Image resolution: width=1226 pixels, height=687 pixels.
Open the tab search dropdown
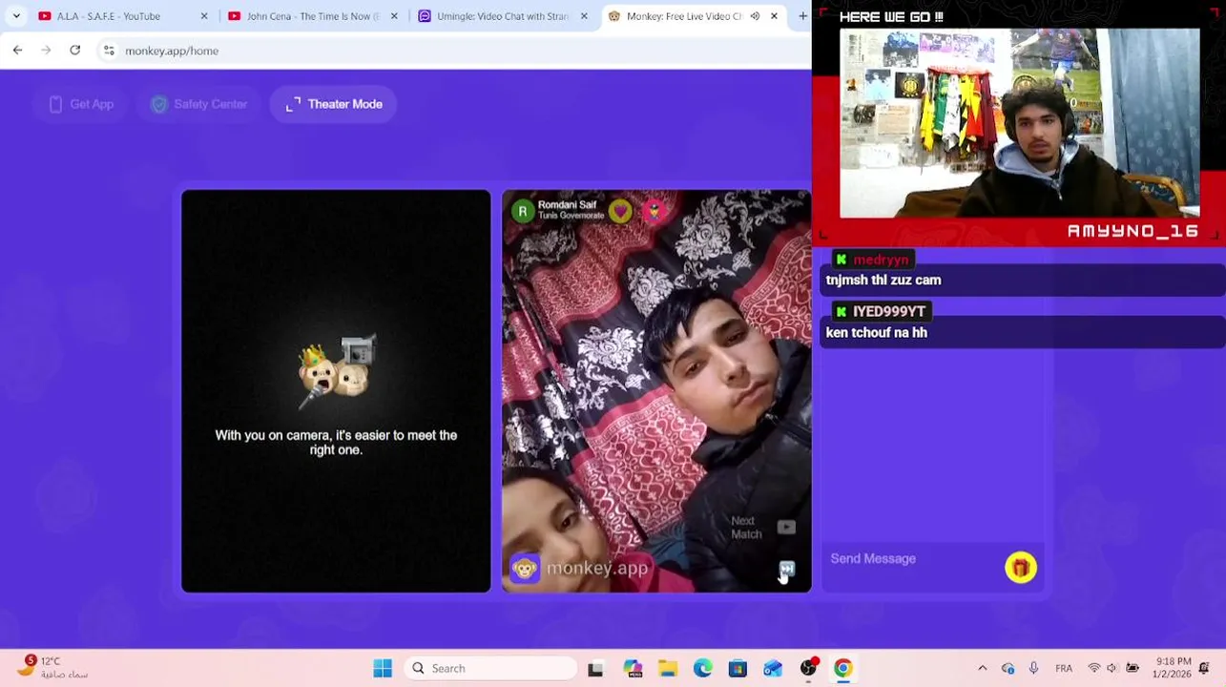[x=16, y=16]
